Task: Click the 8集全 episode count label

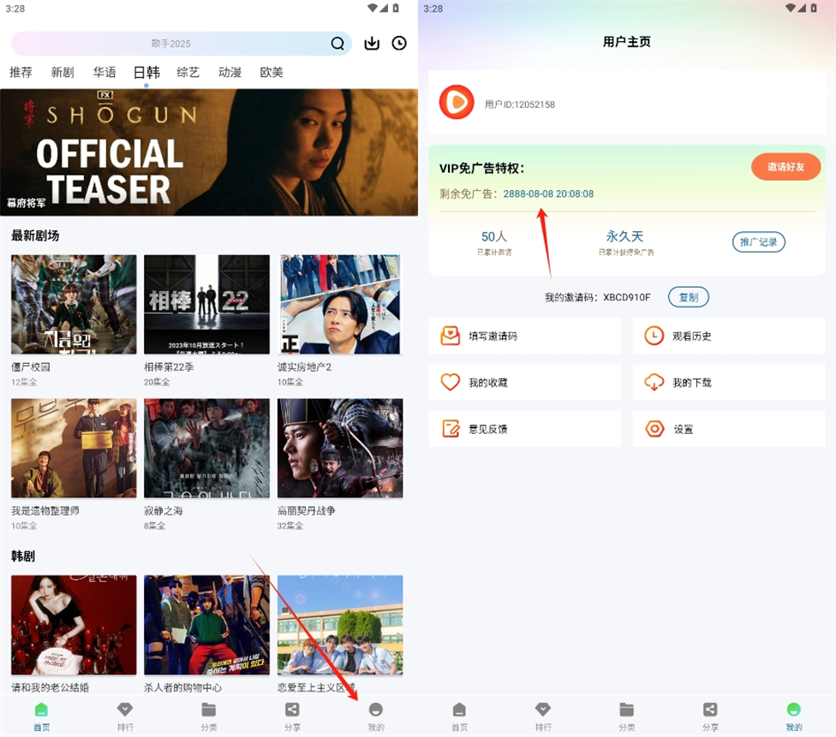Action: pyautogui.click(x=155, y=526)
